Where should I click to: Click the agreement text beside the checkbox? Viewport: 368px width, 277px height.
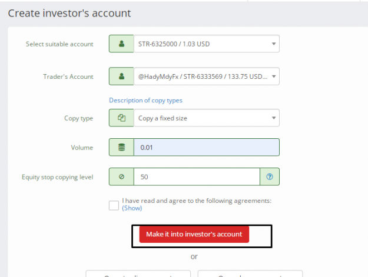[x=197, y=201]
